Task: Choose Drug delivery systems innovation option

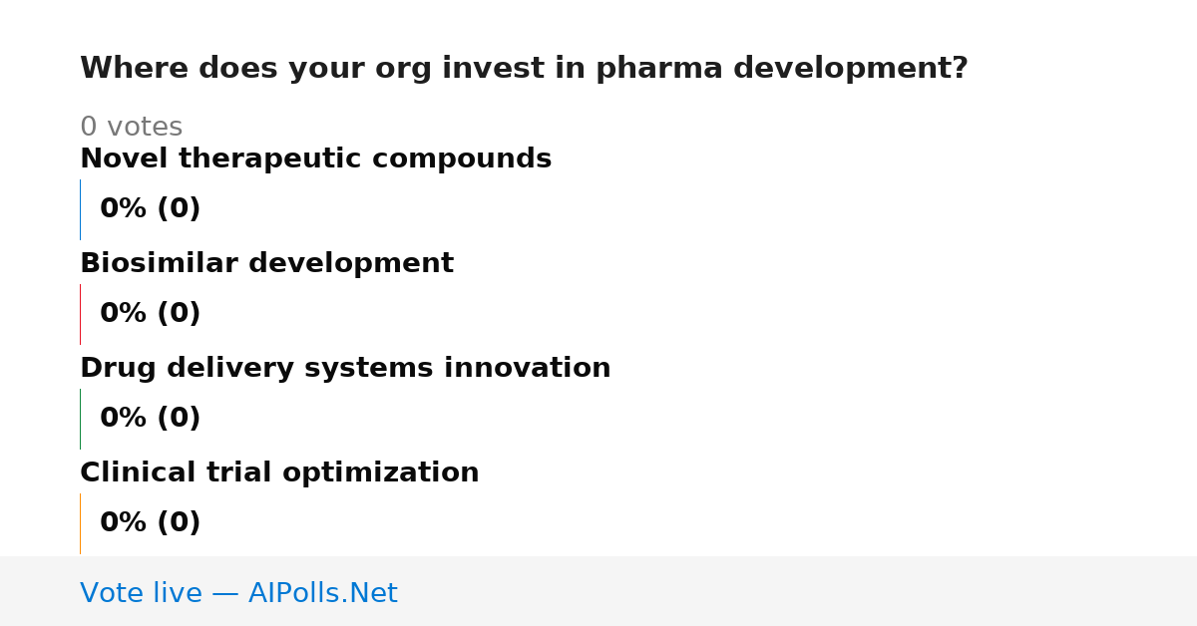Action: click(x=345, y=368)
